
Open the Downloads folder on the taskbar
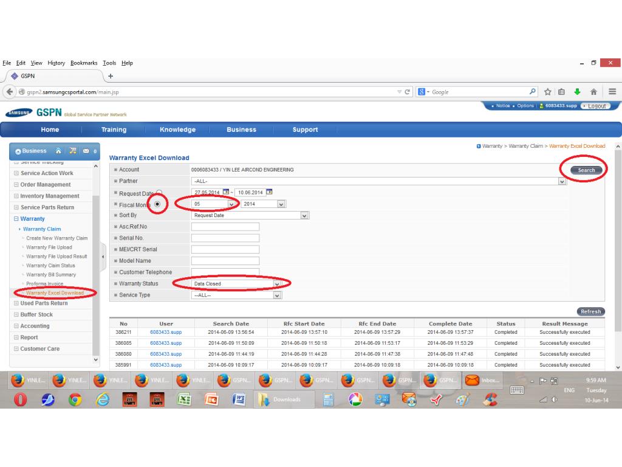coord(284,399)
